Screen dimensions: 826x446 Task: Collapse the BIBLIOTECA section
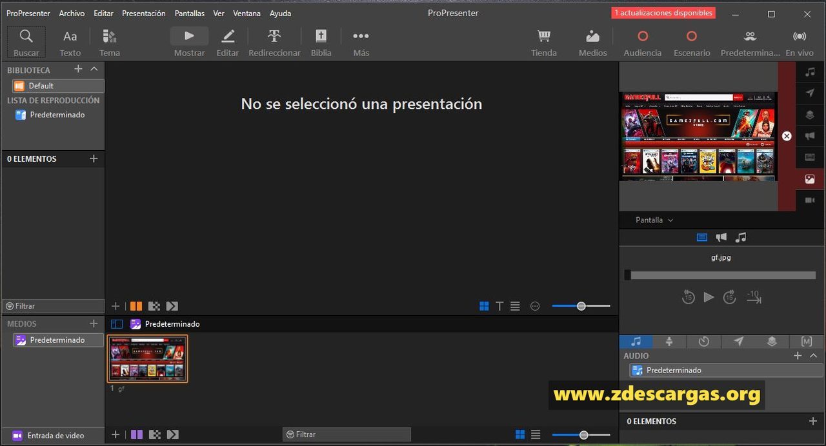94,69
